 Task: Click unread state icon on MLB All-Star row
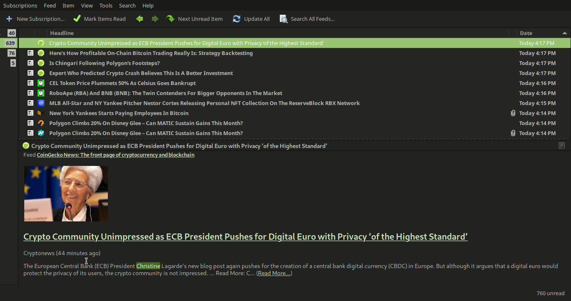(x=31, y=103)
